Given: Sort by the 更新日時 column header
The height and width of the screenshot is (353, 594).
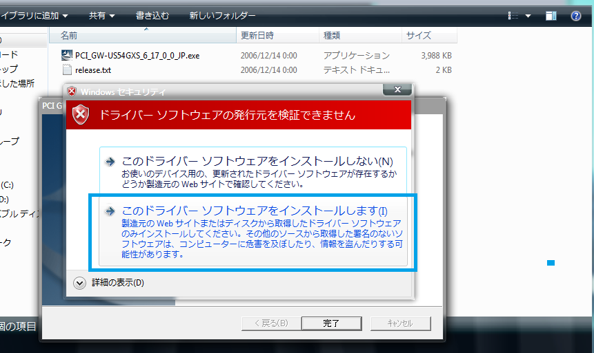Looking at the screenshot, I should coord(277,36).
